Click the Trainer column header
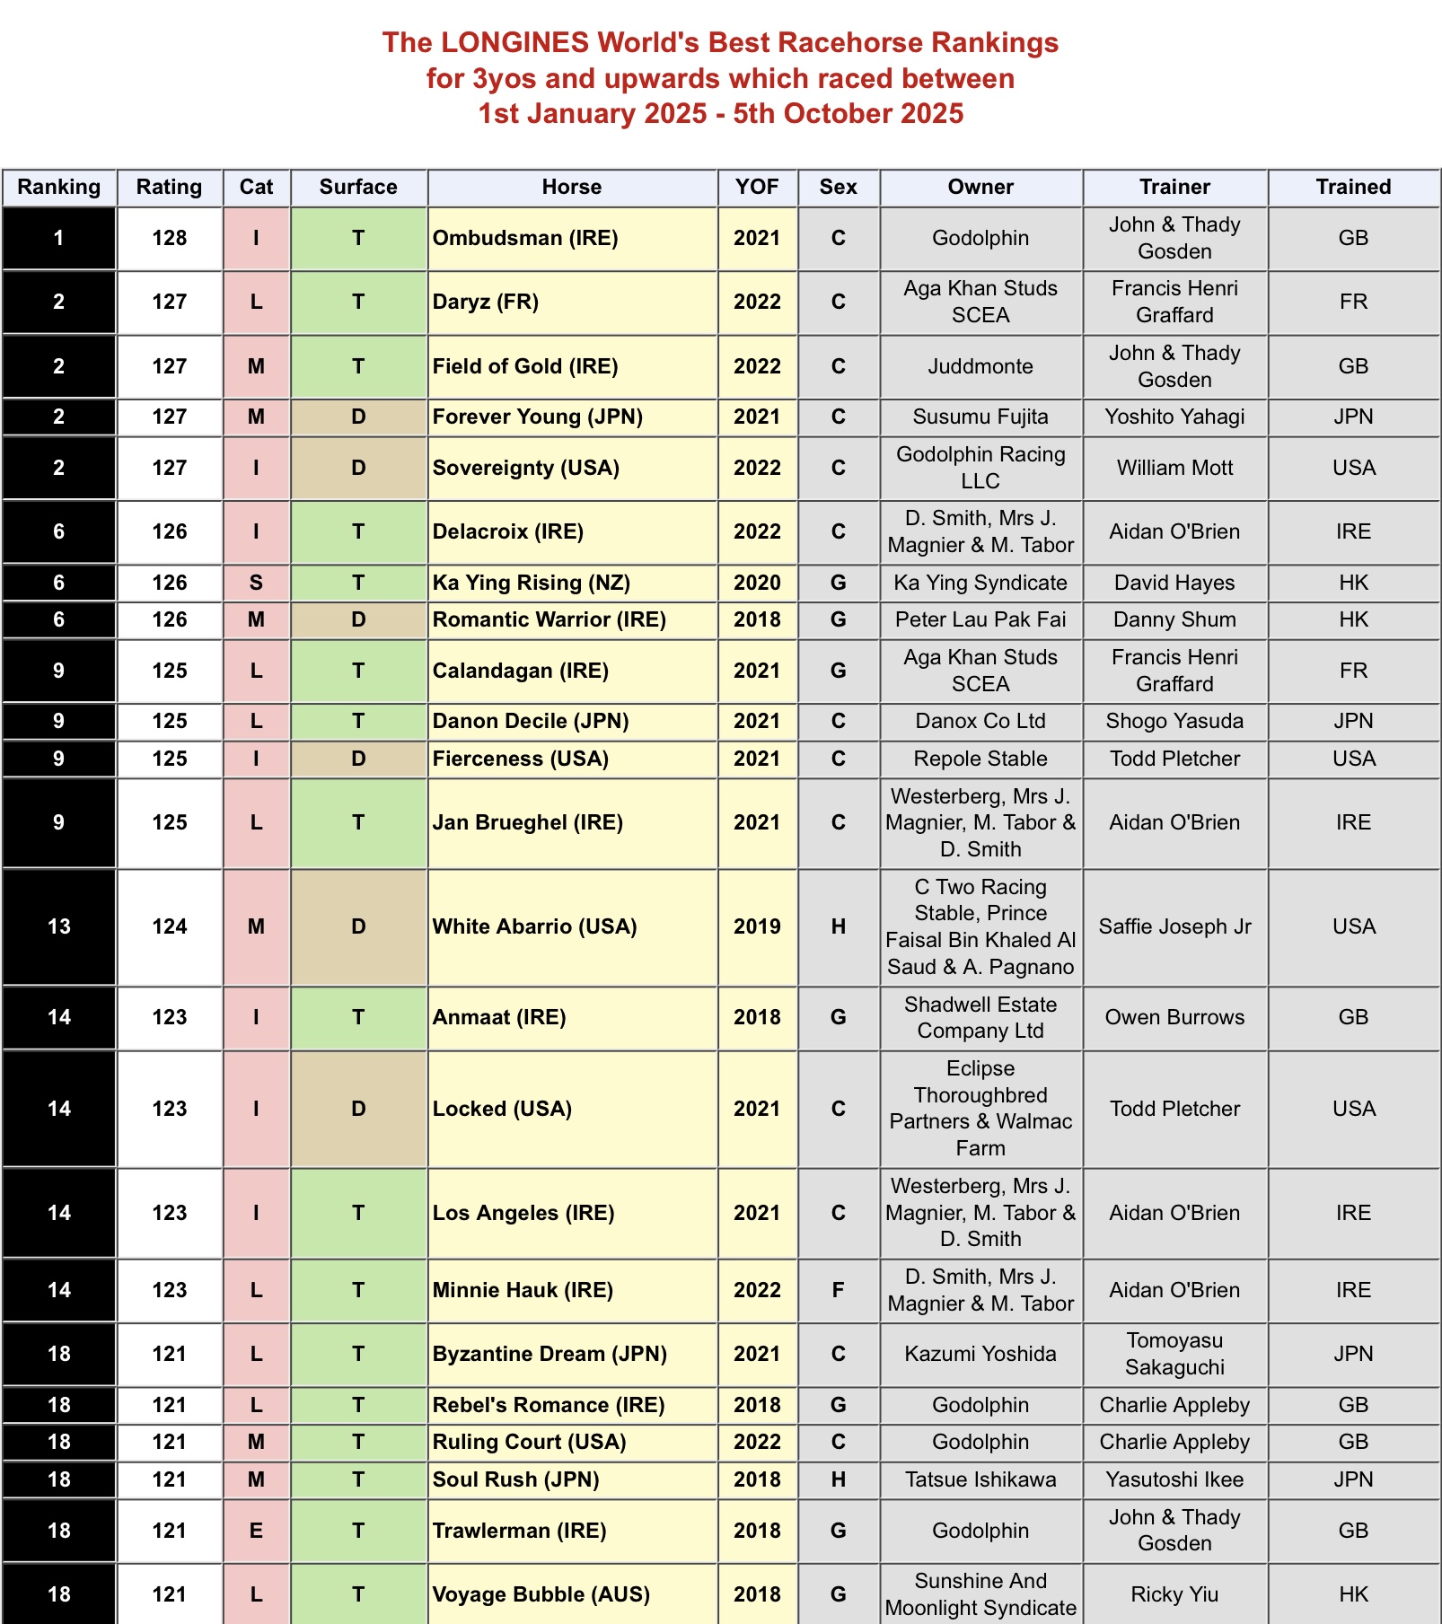 pyautogui.click(x=1174, y=187)
